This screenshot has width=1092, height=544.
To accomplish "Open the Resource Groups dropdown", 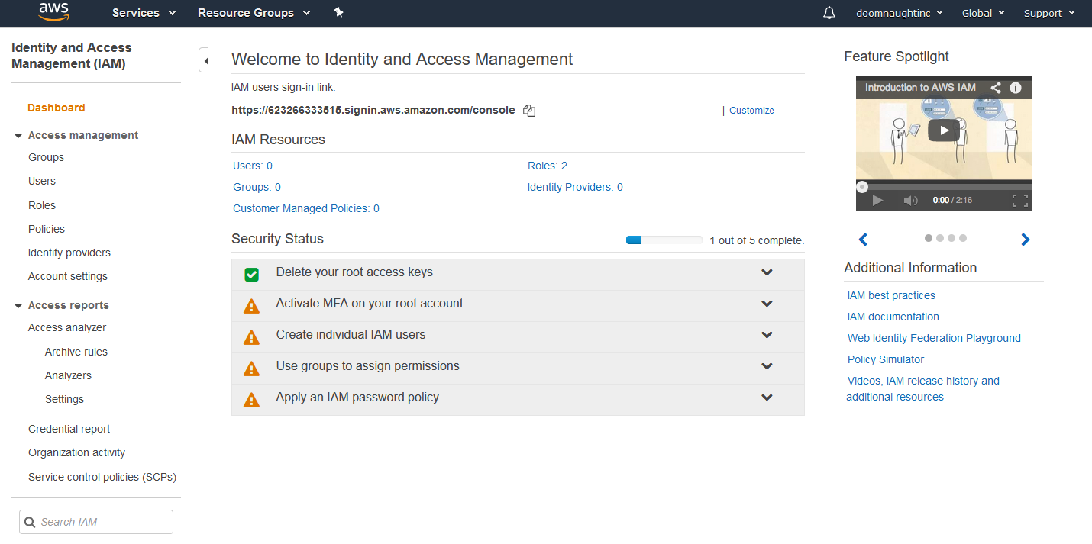I will pos(254,13).
